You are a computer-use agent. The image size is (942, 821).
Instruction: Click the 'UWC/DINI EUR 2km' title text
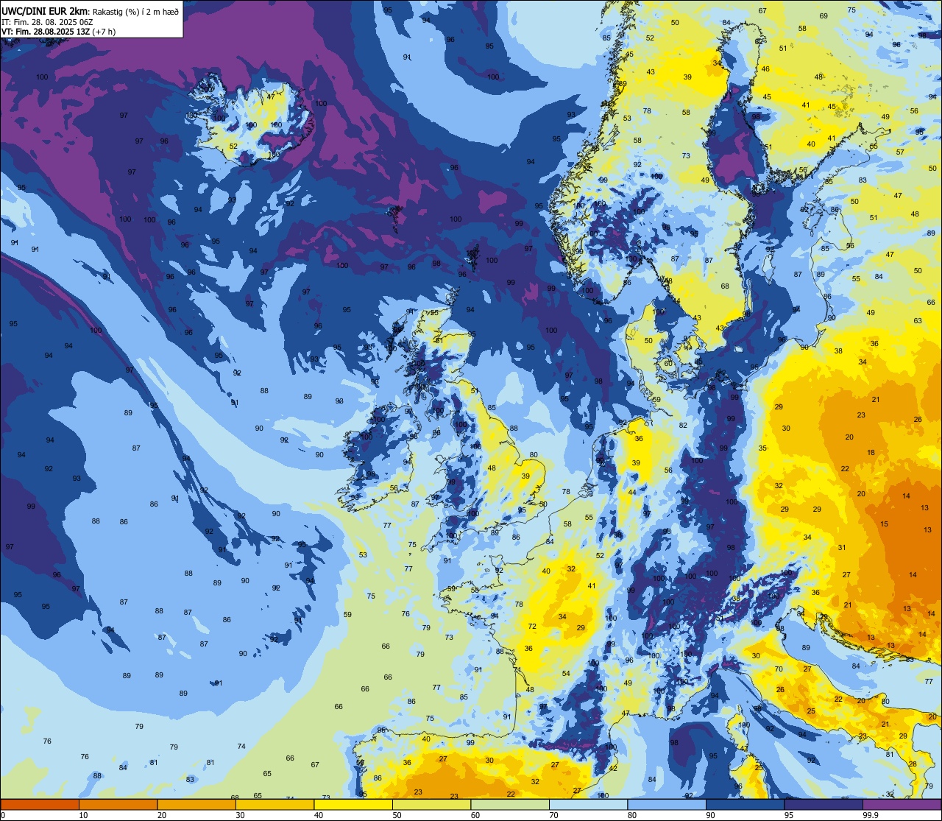[43, 11]
